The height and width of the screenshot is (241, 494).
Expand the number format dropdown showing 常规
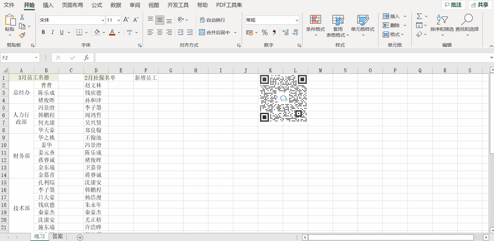point(297,20)
